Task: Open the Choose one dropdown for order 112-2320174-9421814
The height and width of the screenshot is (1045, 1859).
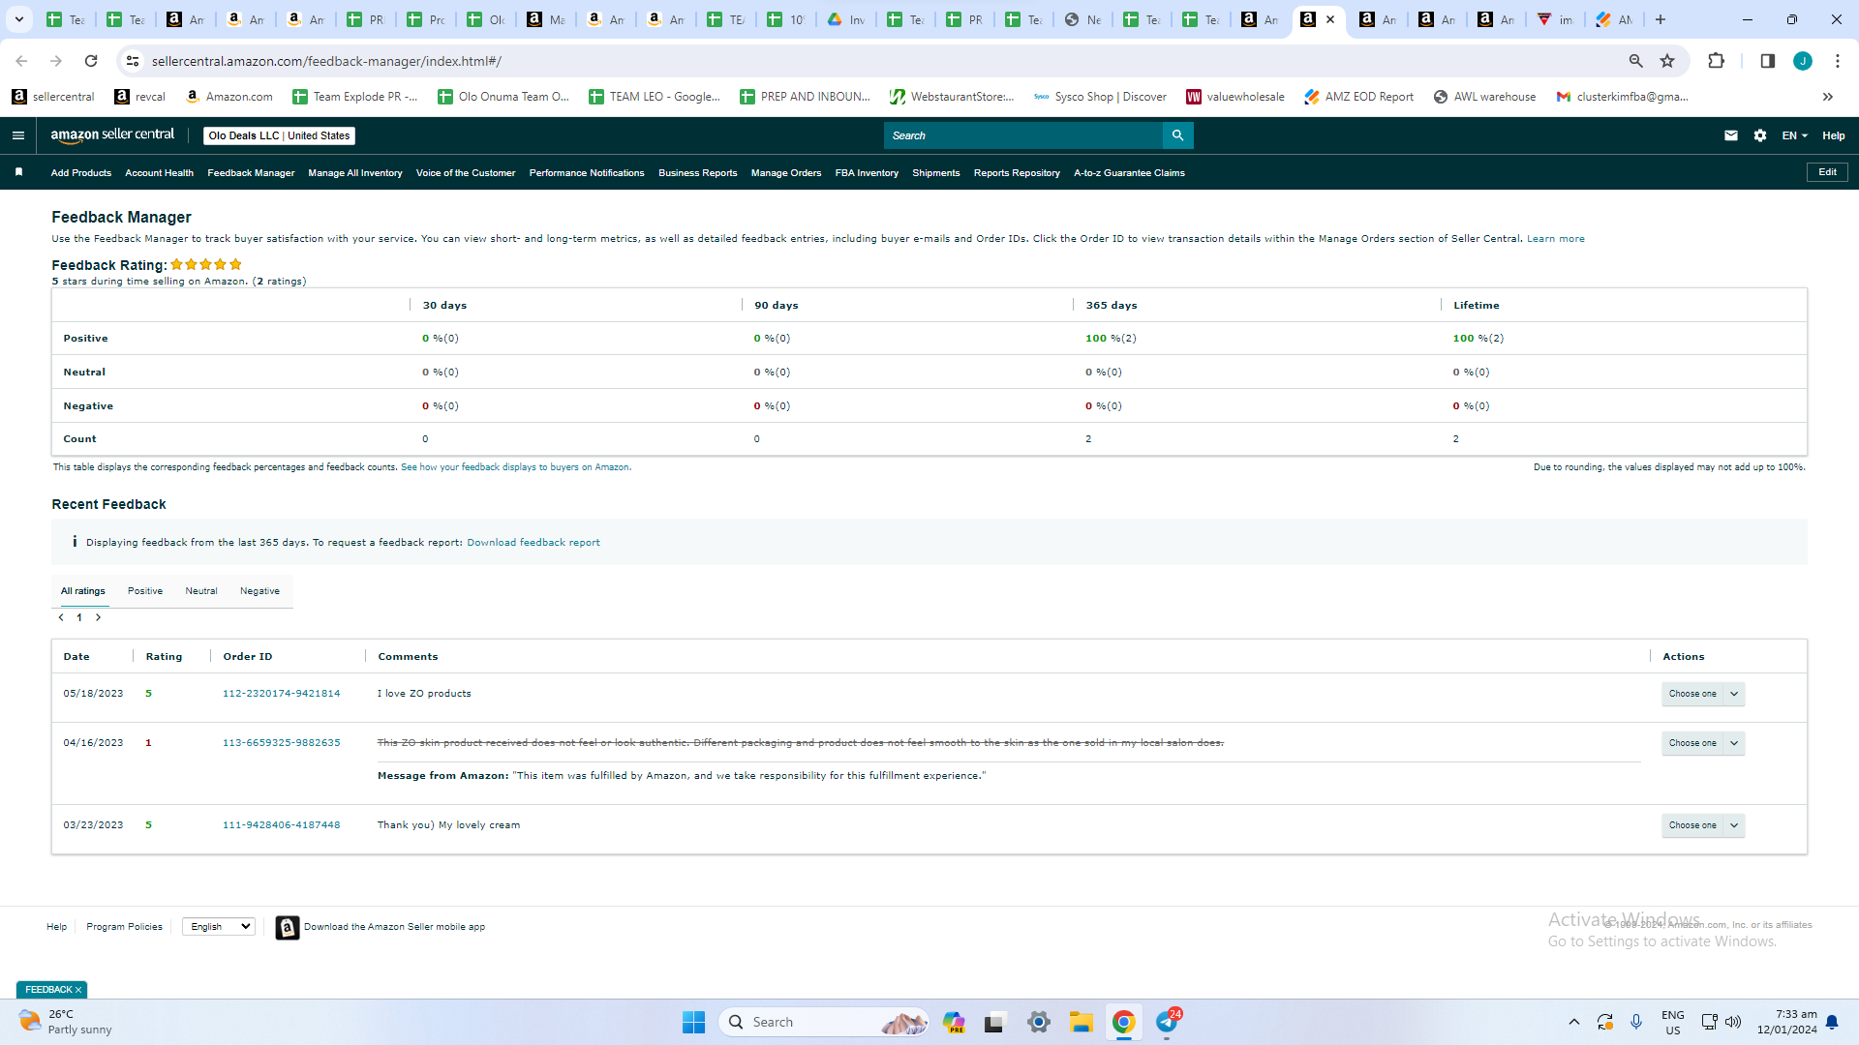Action: click(x=1703, y=694)
